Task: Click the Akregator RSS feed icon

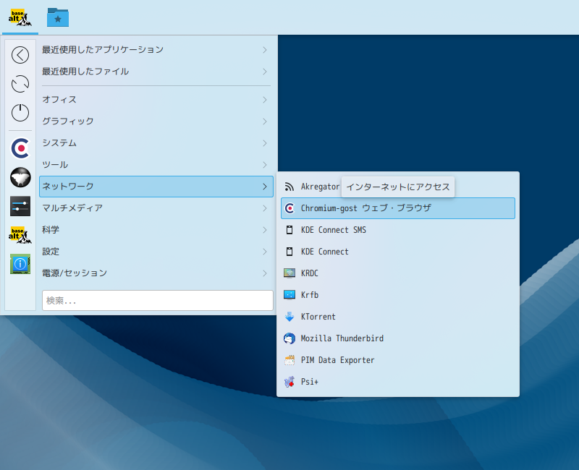Action: tap(289, 187)
